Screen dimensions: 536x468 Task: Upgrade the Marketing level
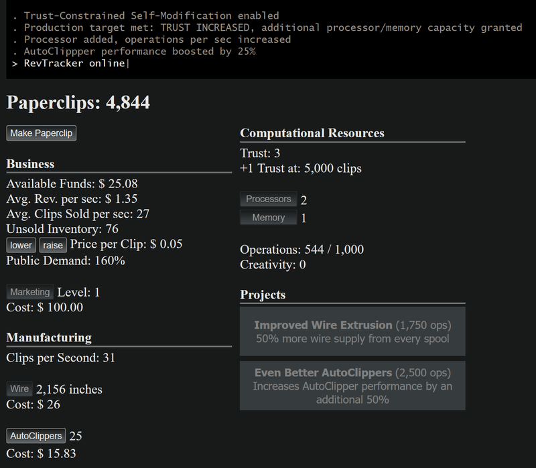[30, 292]
